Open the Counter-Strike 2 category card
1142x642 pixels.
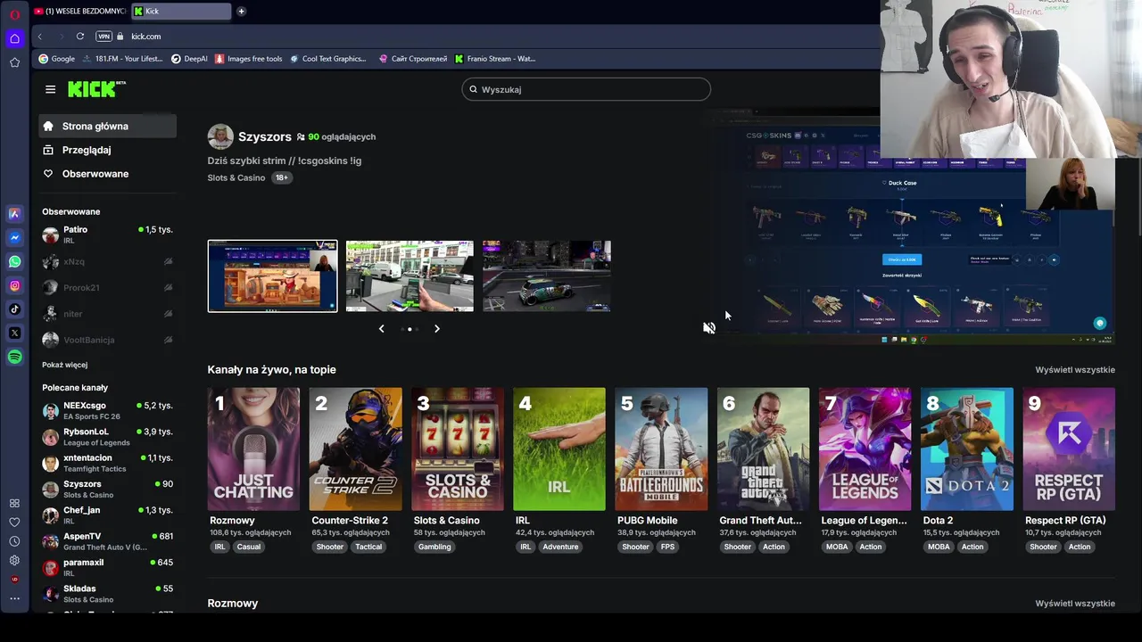click(355, 449)
